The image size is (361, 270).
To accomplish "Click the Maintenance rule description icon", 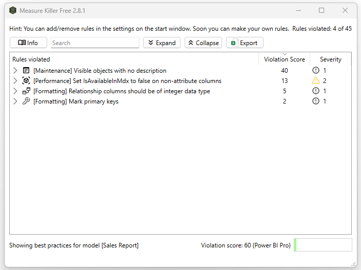I will point(26,71).
